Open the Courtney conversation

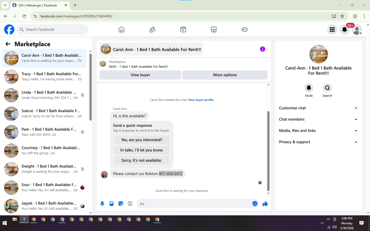click(44, 151)
